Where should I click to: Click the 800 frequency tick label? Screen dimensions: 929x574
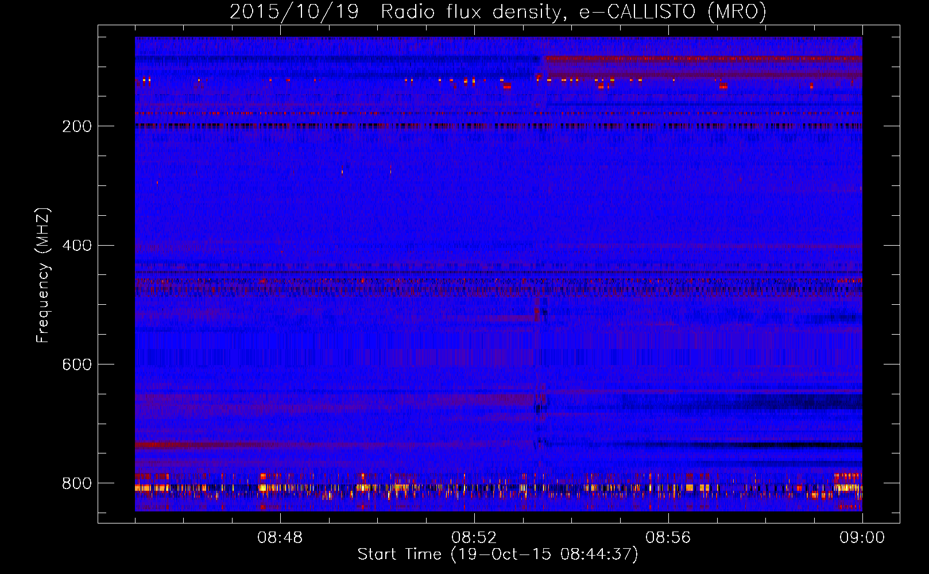click(x=77, y=483)
